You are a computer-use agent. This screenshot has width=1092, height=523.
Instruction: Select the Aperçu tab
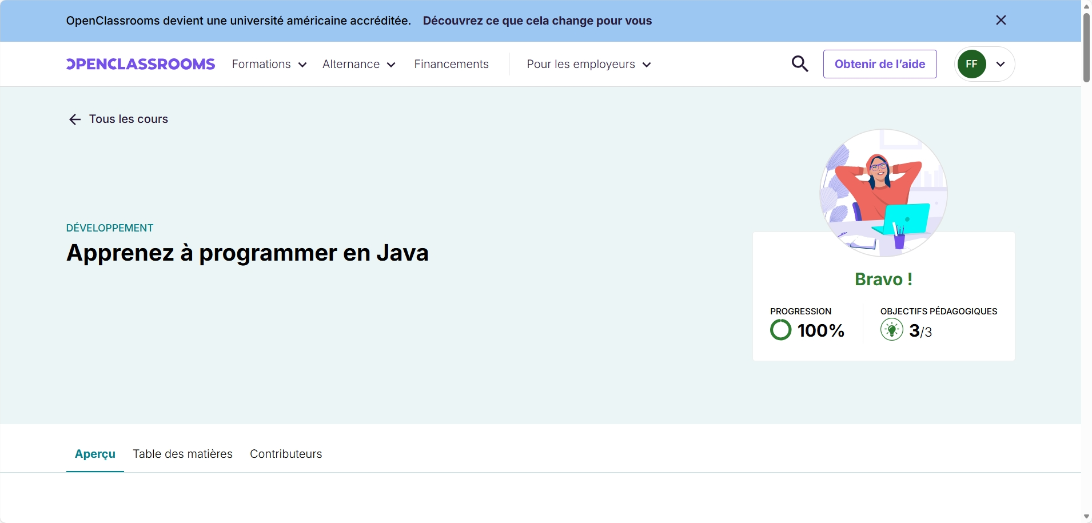coord(95,454)
